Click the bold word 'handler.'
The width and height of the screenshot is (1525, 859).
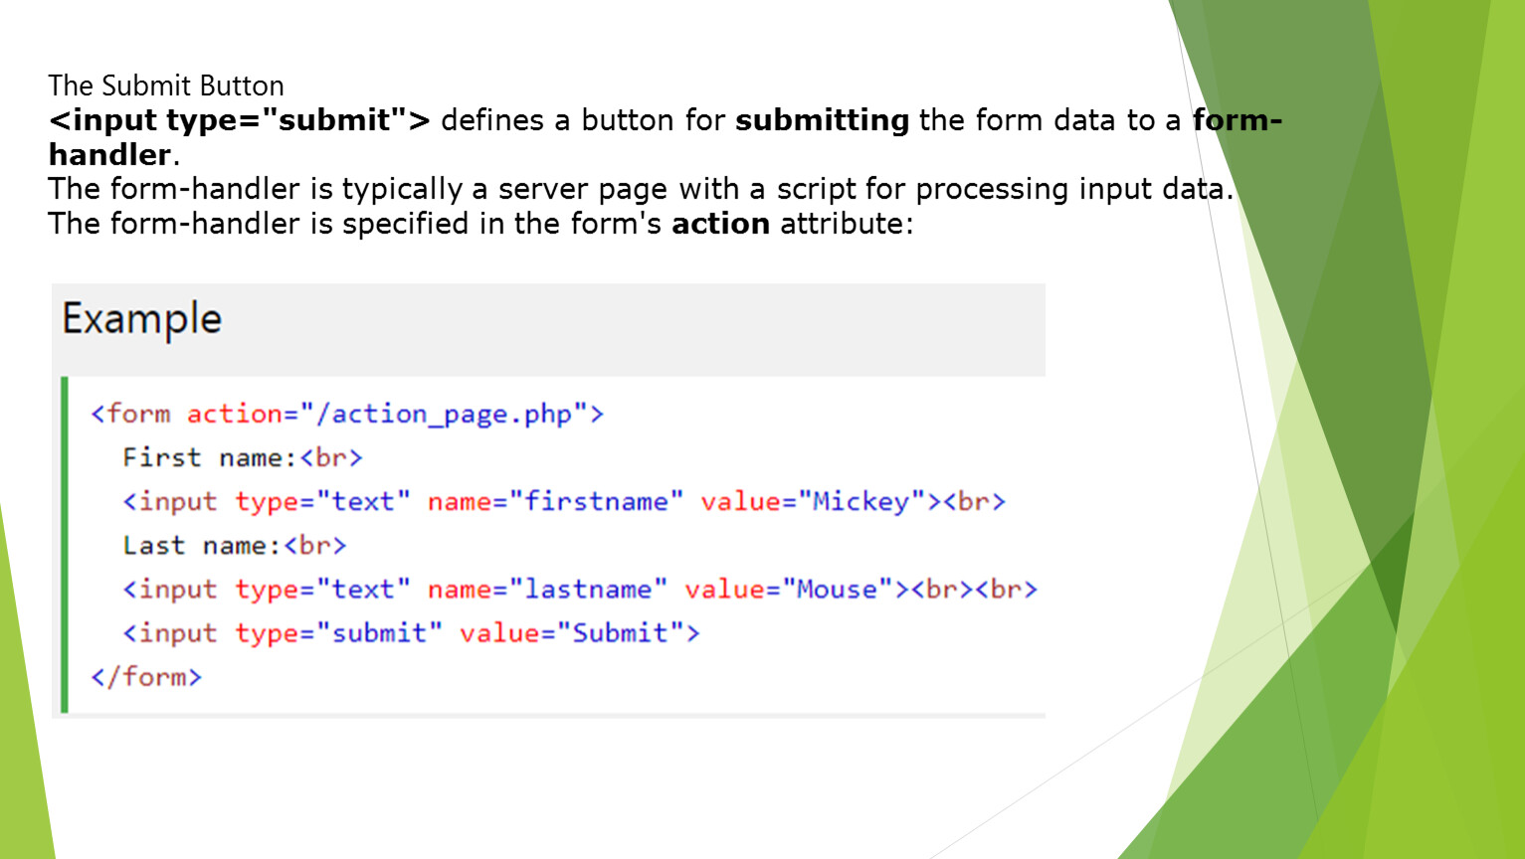coord(113,155)
